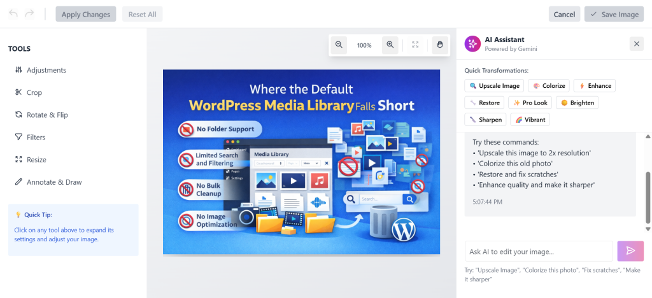Image resolution: width=652 pixels, height=298 pixels.
Task: Select the Upscale Image quick transformation
Action: pyautogui.click(x=494, y=86)
